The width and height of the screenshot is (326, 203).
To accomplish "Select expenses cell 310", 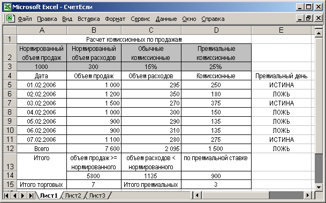I will click(151, 130).
